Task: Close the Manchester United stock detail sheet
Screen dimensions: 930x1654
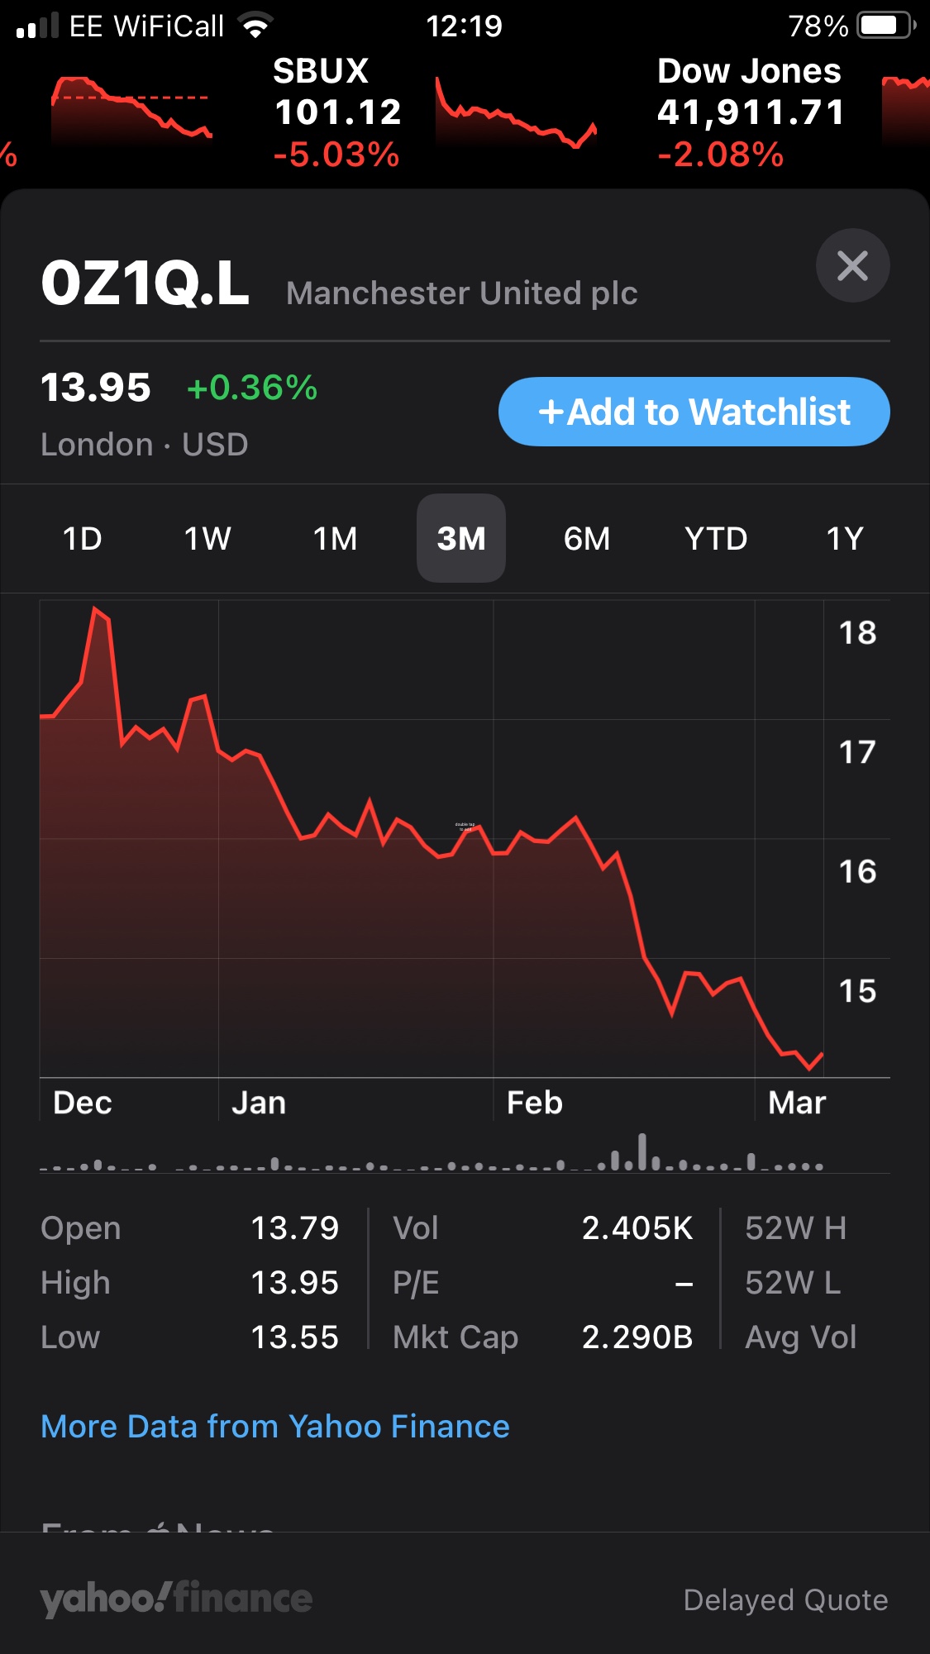Action: coord(852,265)
